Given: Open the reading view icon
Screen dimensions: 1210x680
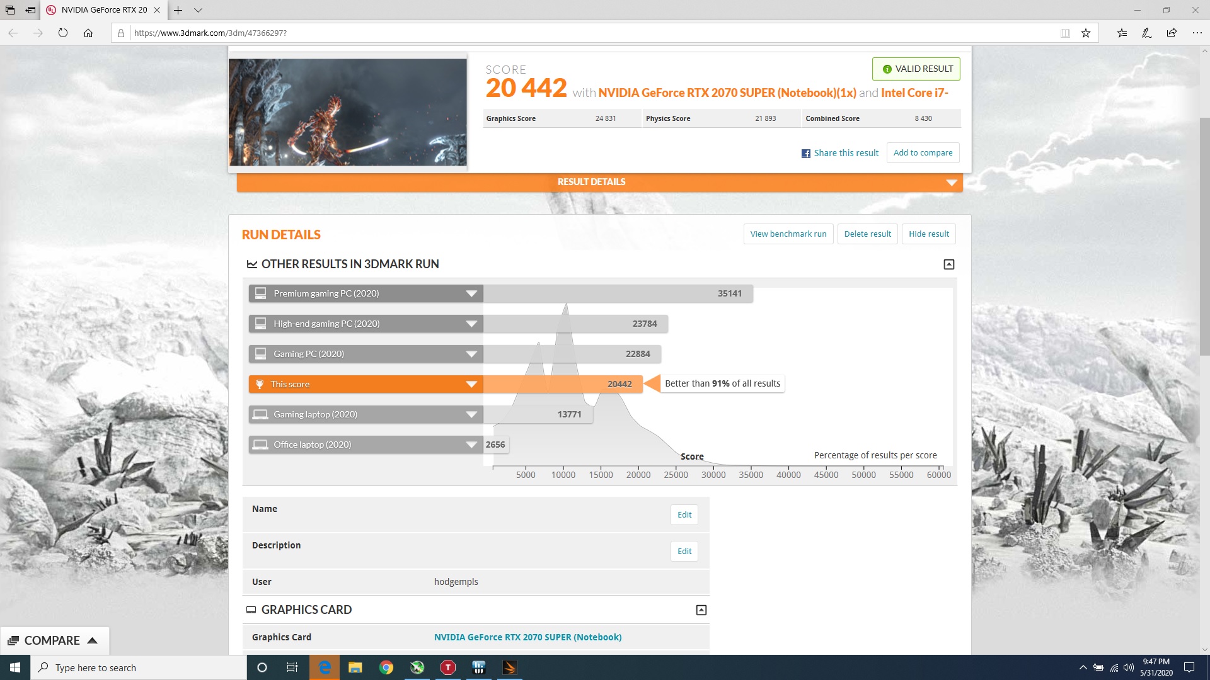Looking at the screenshot, I should (1065, 33).
